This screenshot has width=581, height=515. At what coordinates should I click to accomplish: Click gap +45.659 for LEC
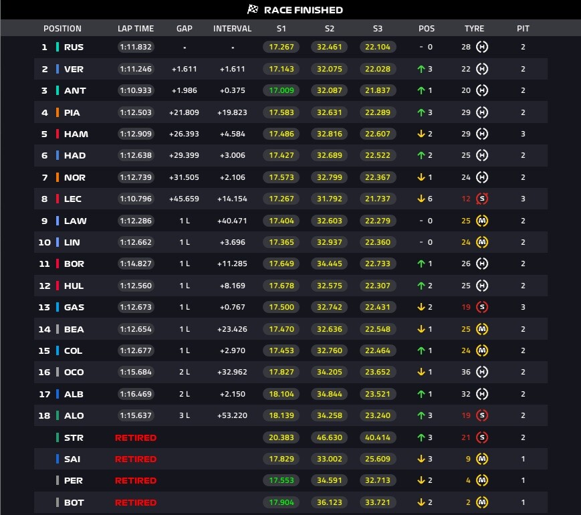184,199
